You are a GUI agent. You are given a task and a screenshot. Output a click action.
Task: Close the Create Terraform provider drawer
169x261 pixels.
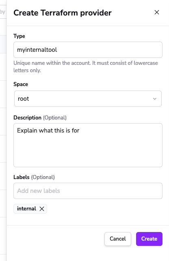(x=157, y=12)
